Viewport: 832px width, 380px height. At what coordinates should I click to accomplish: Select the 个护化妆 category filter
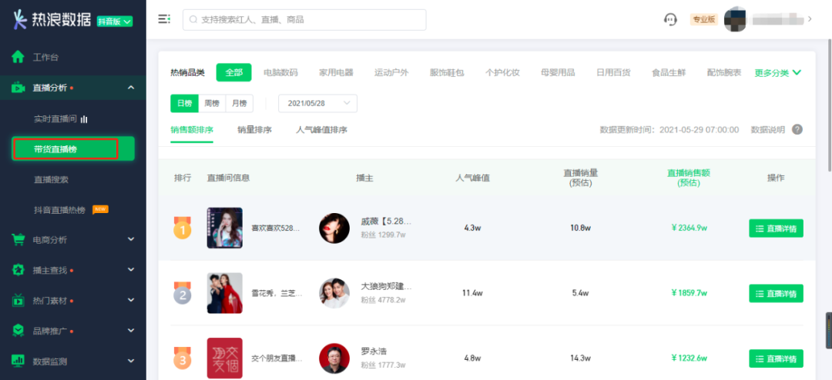coord(502,72)
